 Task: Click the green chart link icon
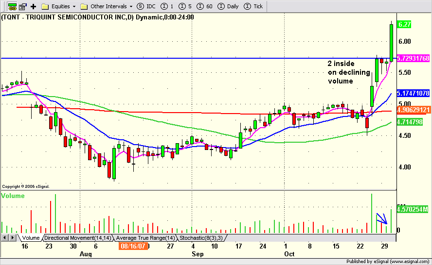pyautogui.click(x=12, y=6)
